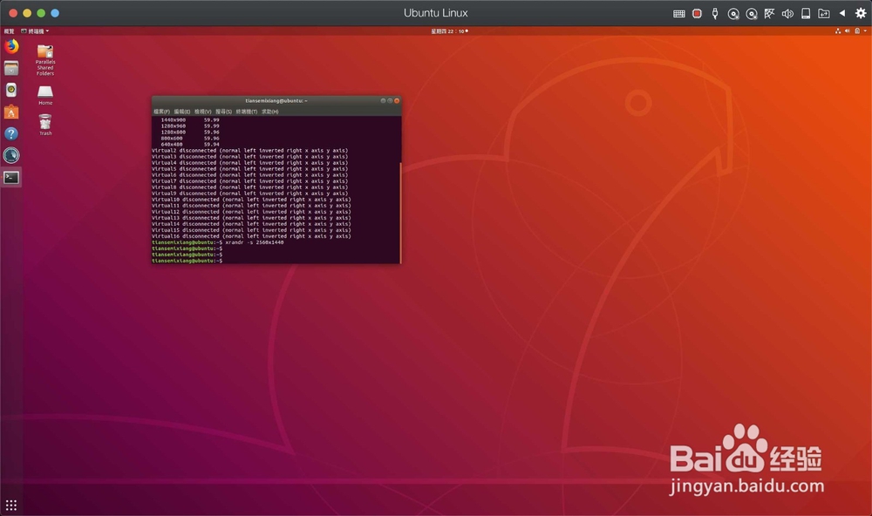Click the Virtual9 disconnected line
The height and width of the screenshot is (516, 872).
point(249,193)
